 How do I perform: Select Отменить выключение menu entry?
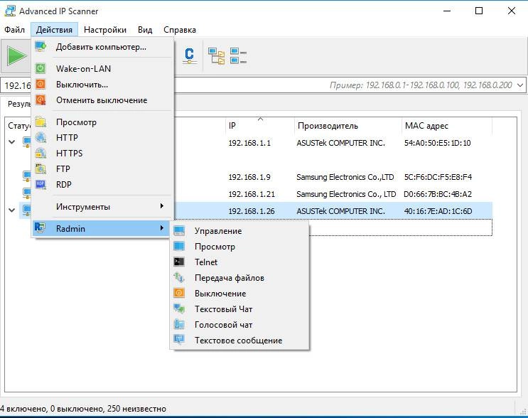(x=102, y=100)
